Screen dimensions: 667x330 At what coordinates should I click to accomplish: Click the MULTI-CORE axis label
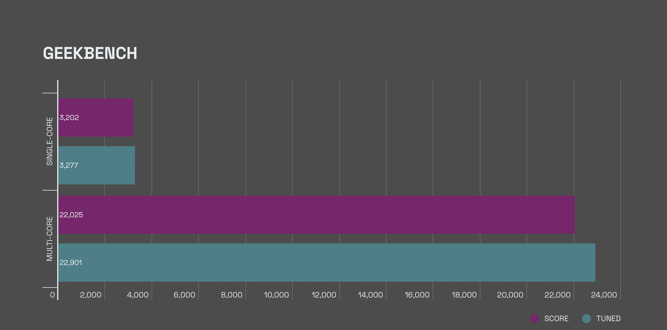pyautogui.click(x=49, y=239)
